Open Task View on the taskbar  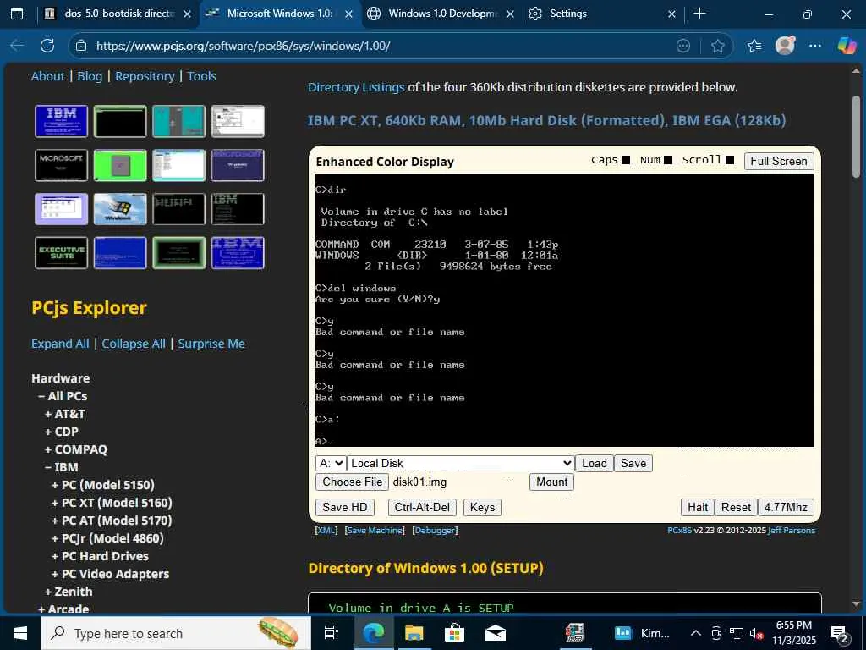pyautogui.click(x=331, y=633)
